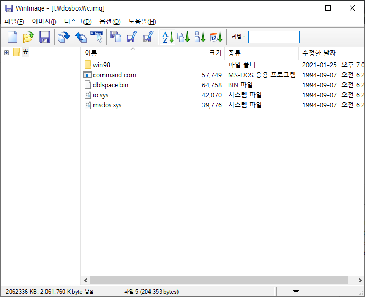
Task: Sort files by name A-Z icon
Action: pos(168,37)
